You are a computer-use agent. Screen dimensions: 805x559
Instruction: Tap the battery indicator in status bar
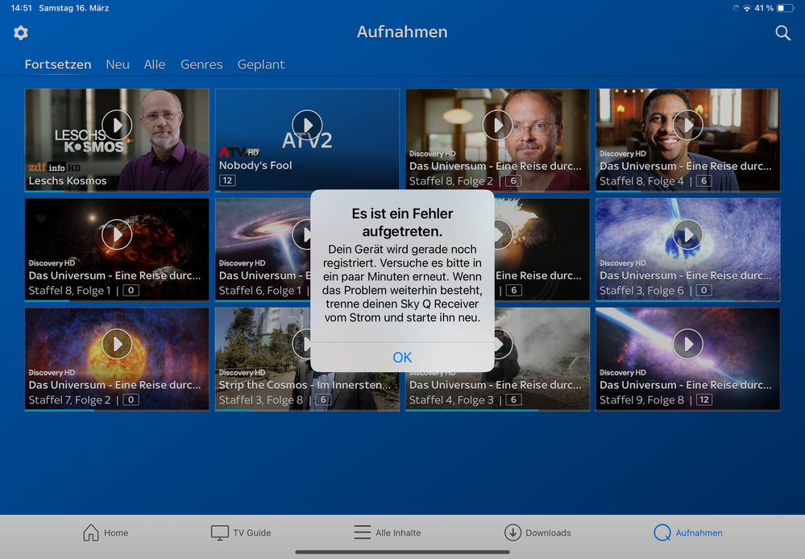tap(786, 8)
